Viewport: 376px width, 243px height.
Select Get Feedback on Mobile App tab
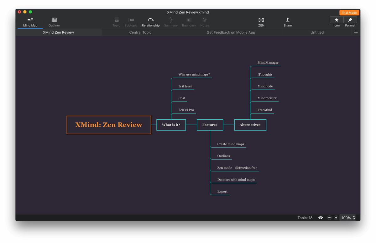231,32
